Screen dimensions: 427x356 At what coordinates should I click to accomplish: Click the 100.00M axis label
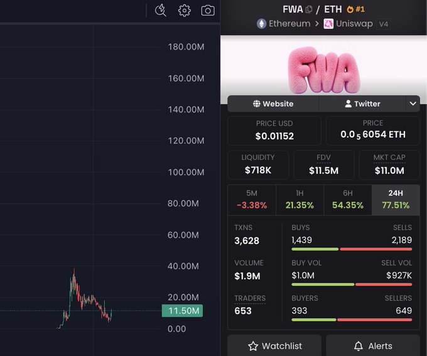point(186,173)
